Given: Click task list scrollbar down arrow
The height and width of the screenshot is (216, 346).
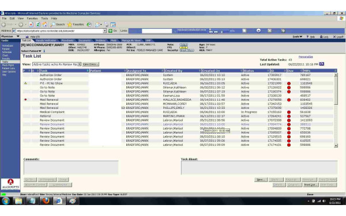Looking at the screenshot, I should 336,146.
